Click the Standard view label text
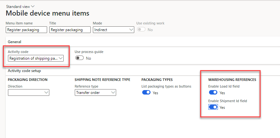The width and height of the screenshot is (280, 138). [x=18, y=6]
